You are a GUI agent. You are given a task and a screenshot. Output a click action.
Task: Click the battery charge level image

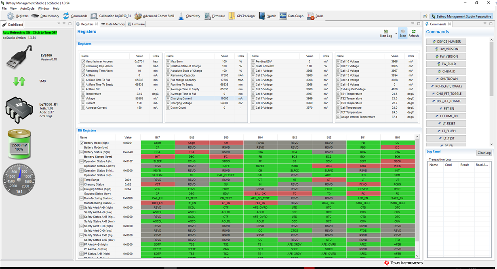(19, 145)
